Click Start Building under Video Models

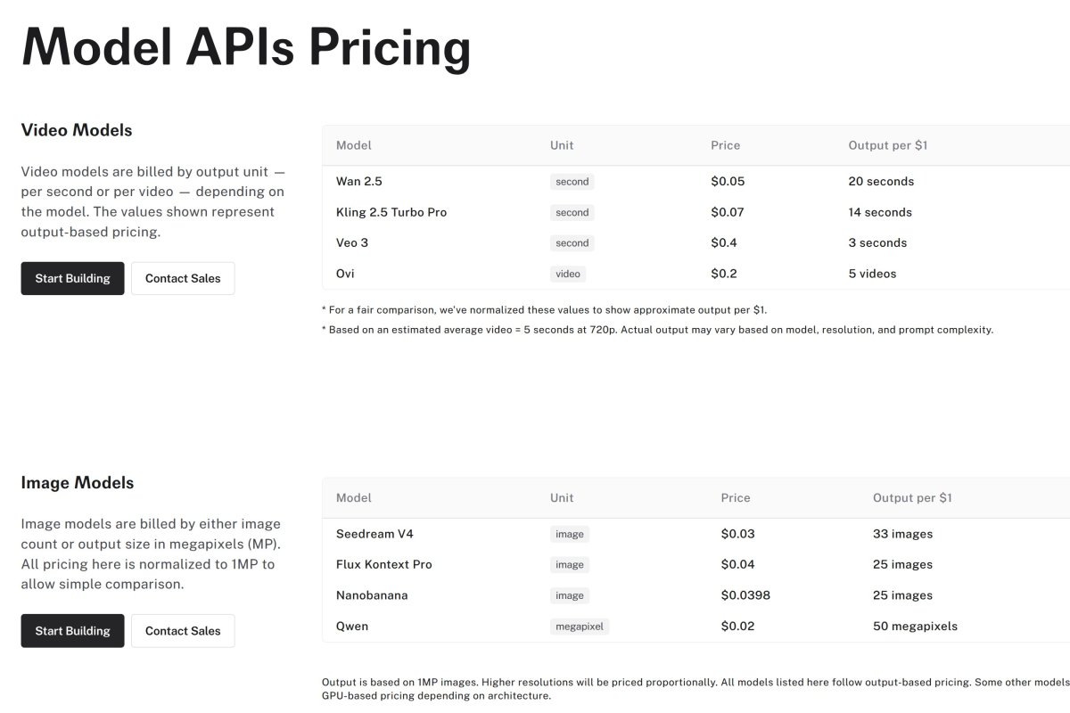(72, 278)
